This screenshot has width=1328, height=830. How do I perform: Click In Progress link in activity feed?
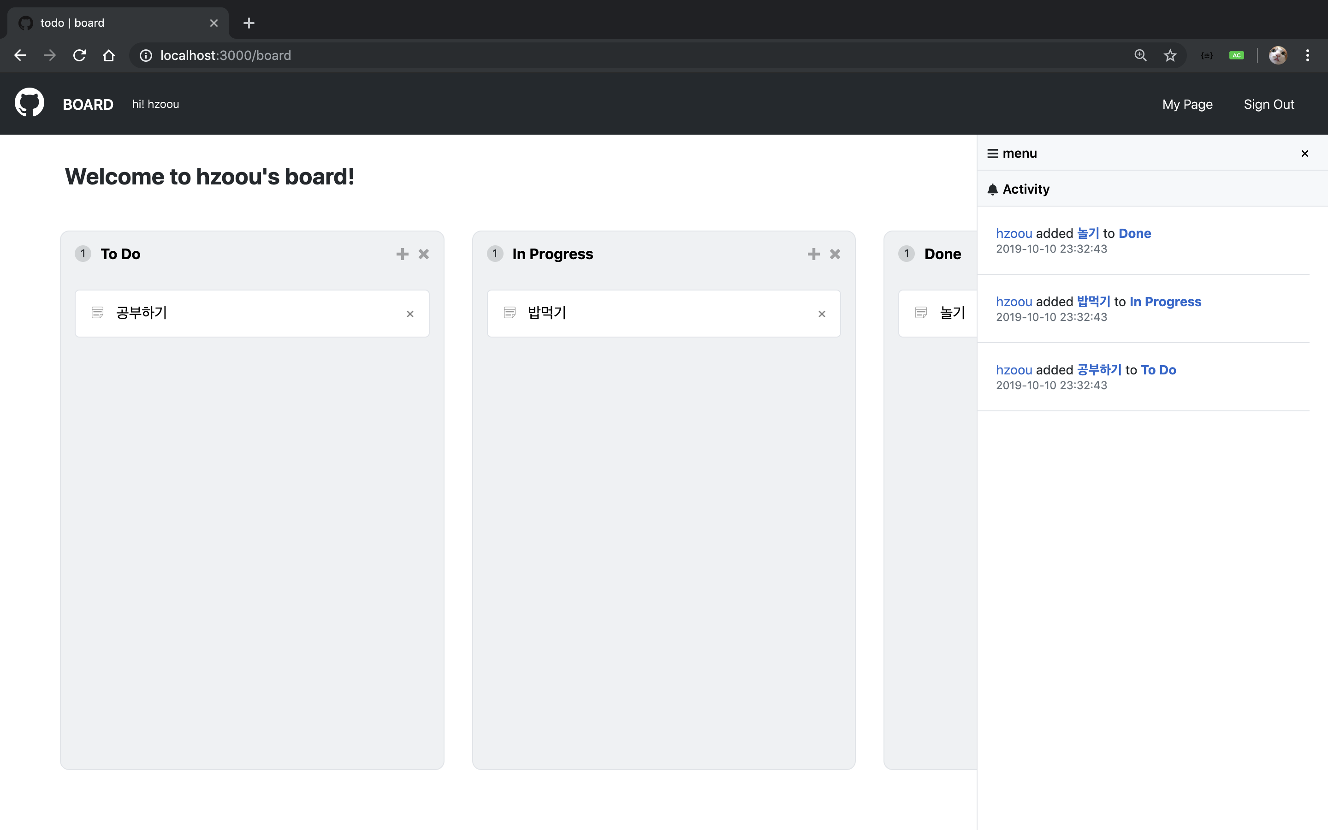click(1165, 302)
